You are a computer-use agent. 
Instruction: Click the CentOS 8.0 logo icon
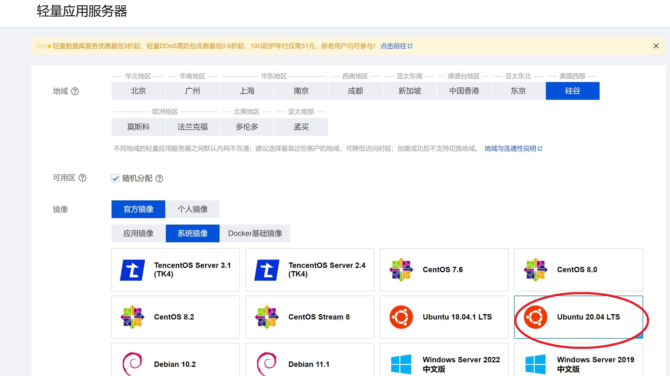[x=535, y=270]
